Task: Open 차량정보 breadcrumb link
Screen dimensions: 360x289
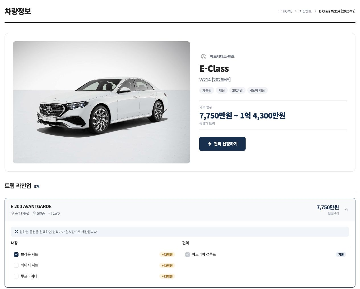Action: (x=305, y=11)
